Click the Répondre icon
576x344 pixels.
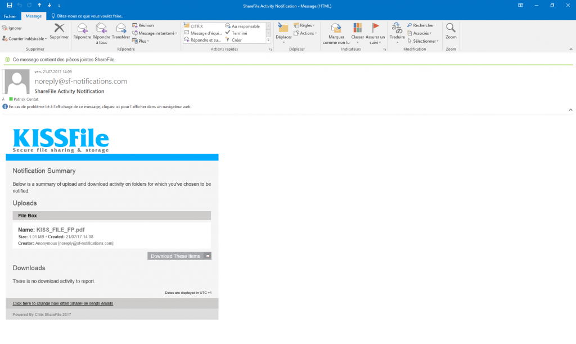tap(83, 33)
